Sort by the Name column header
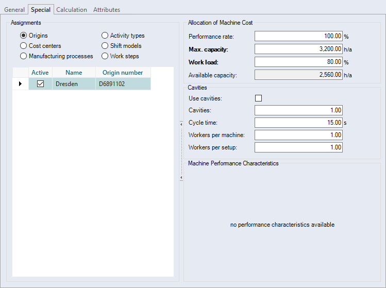386x288 pixels. [x=74, y=73]
